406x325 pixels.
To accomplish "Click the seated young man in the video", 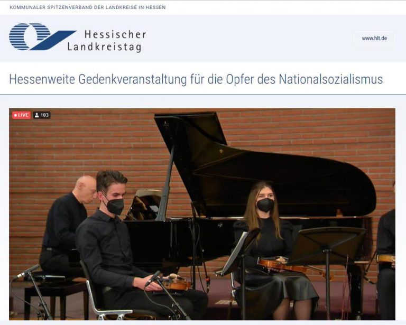I will click(x=130, y=246).
